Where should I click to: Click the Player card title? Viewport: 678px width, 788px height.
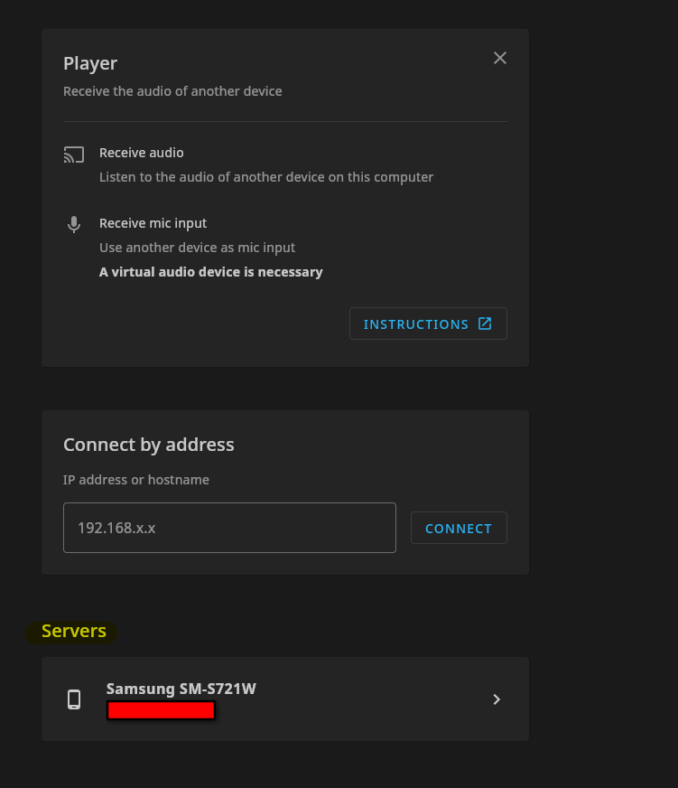click(90, 63)
